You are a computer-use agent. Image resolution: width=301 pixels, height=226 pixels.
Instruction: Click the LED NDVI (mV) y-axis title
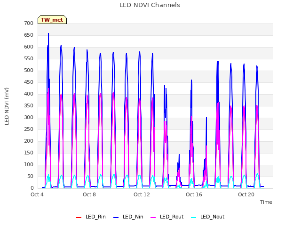click(7, 106)
